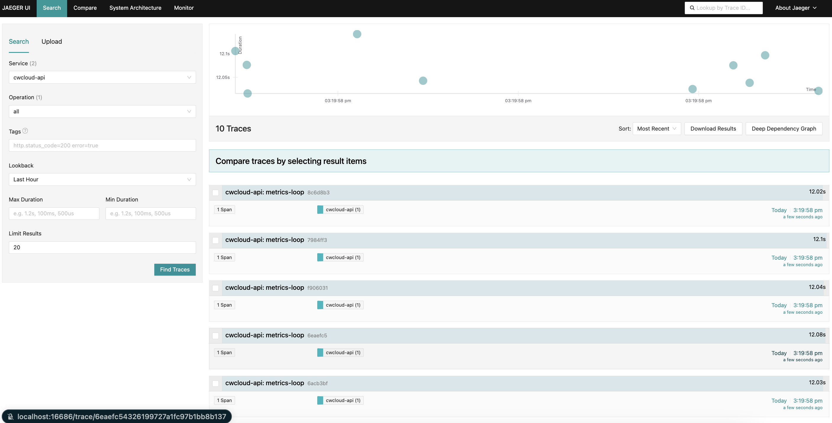
Task: Click the Max Duration input field
Action: [x=54, y=214]
